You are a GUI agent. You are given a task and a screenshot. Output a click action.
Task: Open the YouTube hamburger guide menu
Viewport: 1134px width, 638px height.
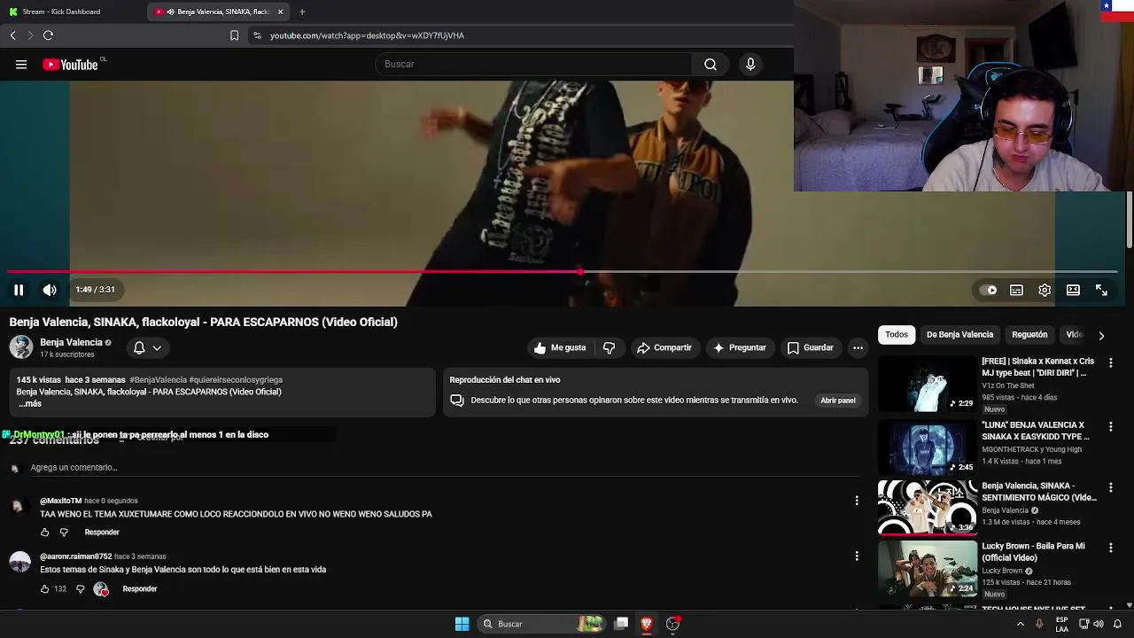point(21,64)
